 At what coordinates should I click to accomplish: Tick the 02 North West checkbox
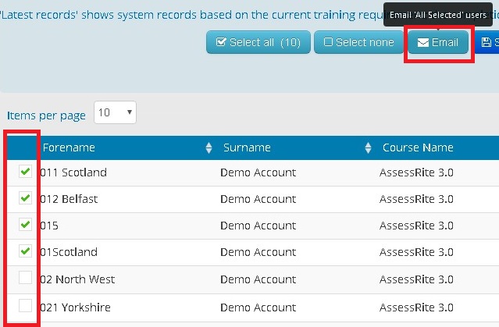[x=26, y=279]
